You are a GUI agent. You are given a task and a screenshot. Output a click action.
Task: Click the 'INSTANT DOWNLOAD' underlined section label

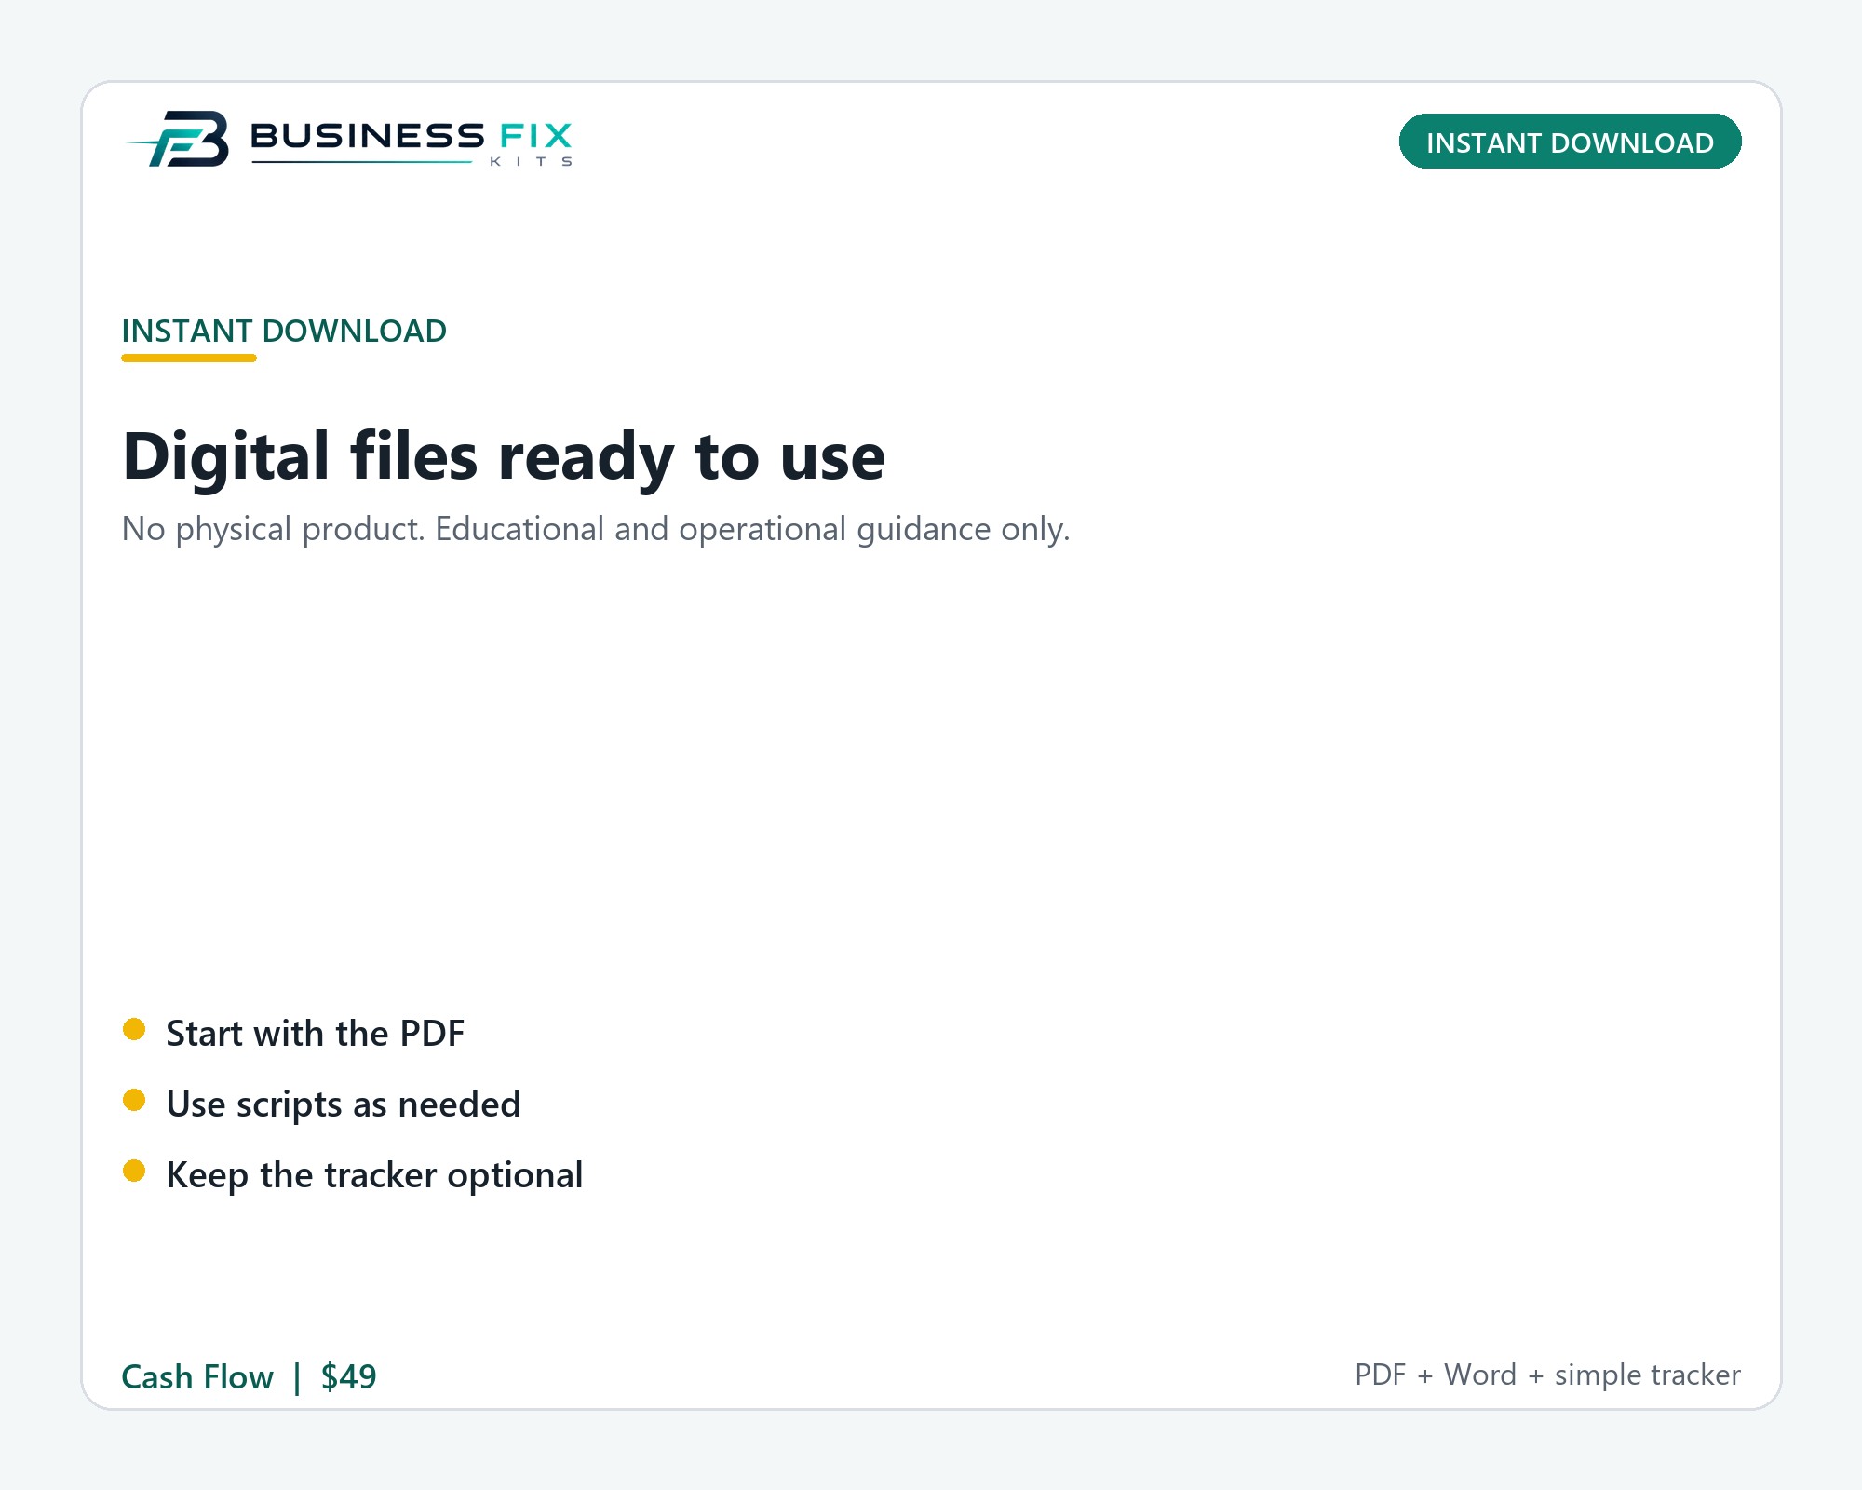[284, 332]
